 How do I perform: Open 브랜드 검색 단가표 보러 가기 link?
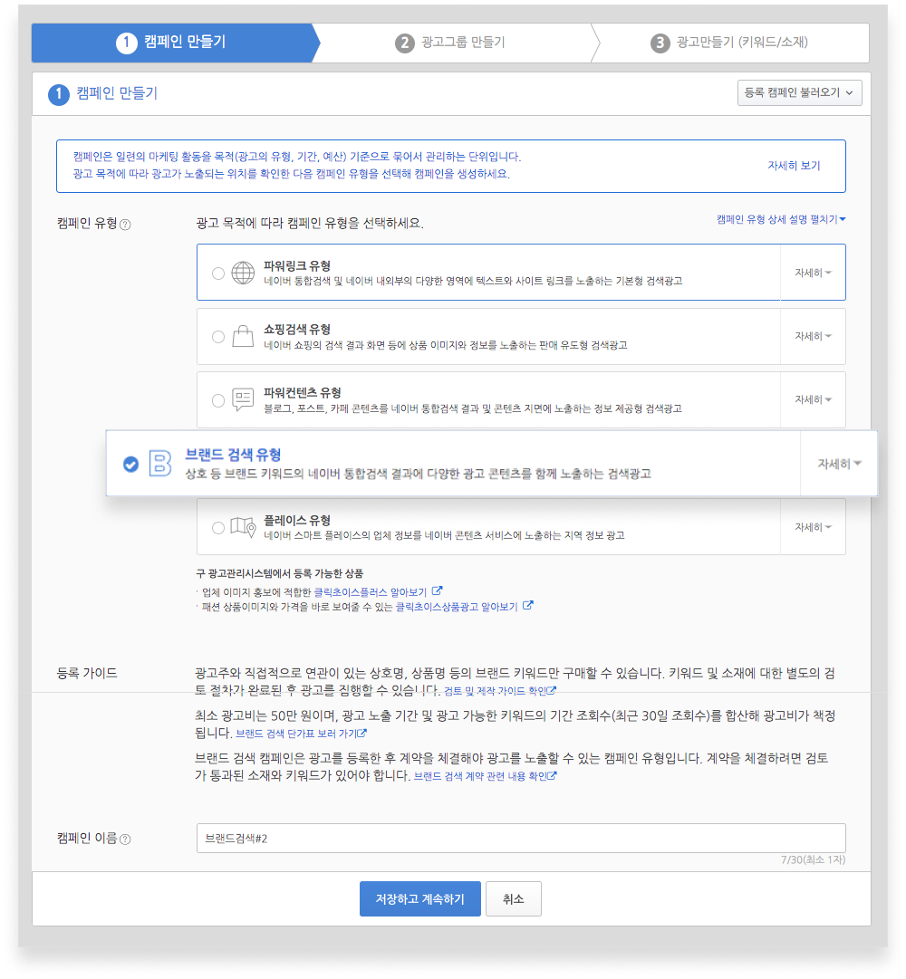tap(297, 734)
